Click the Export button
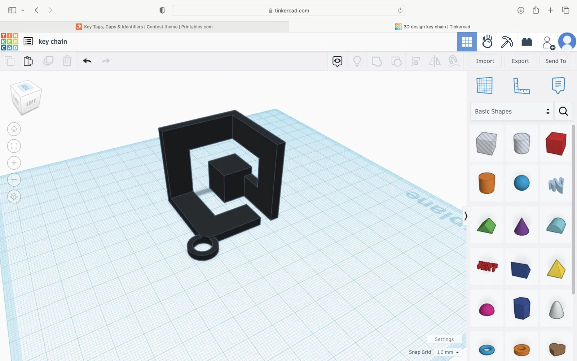Screen dimensions: 577x361 (520, 61)
